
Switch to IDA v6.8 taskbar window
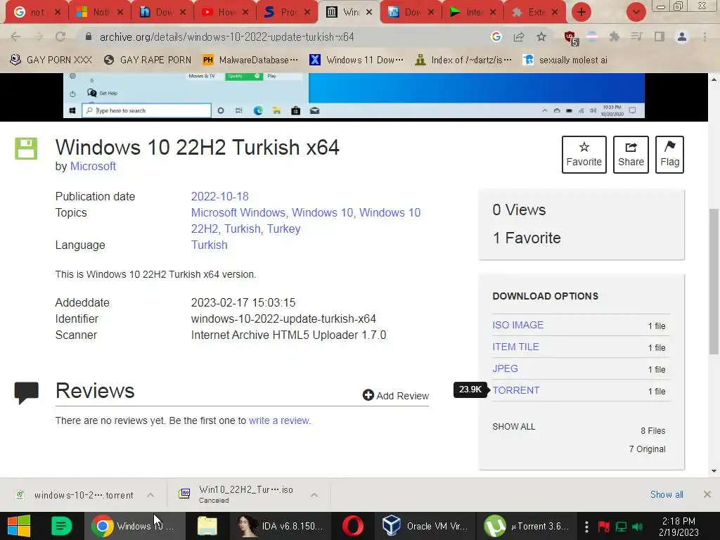(281, 526)
